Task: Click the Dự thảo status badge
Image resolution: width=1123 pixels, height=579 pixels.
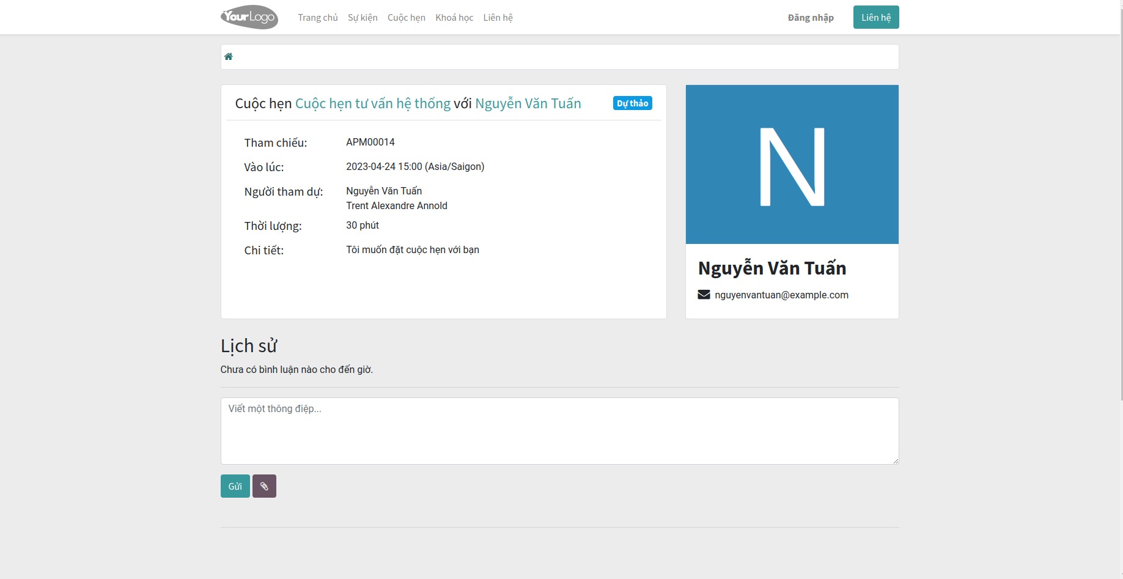Action: [632, 103]
